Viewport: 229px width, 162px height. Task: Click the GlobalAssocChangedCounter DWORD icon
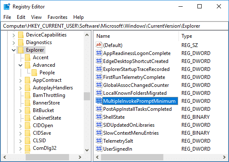[x=99, y=85]
